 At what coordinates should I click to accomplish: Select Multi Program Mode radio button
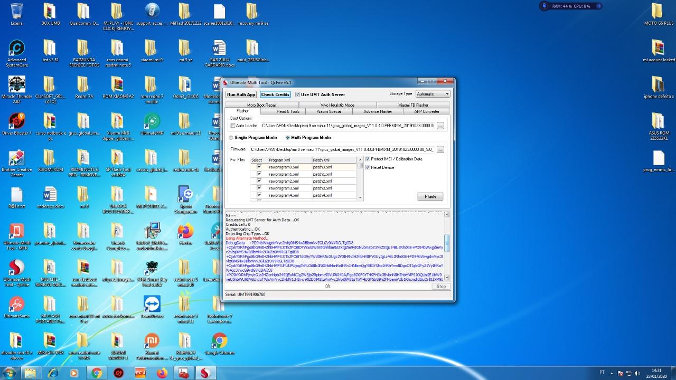[287, 138]
